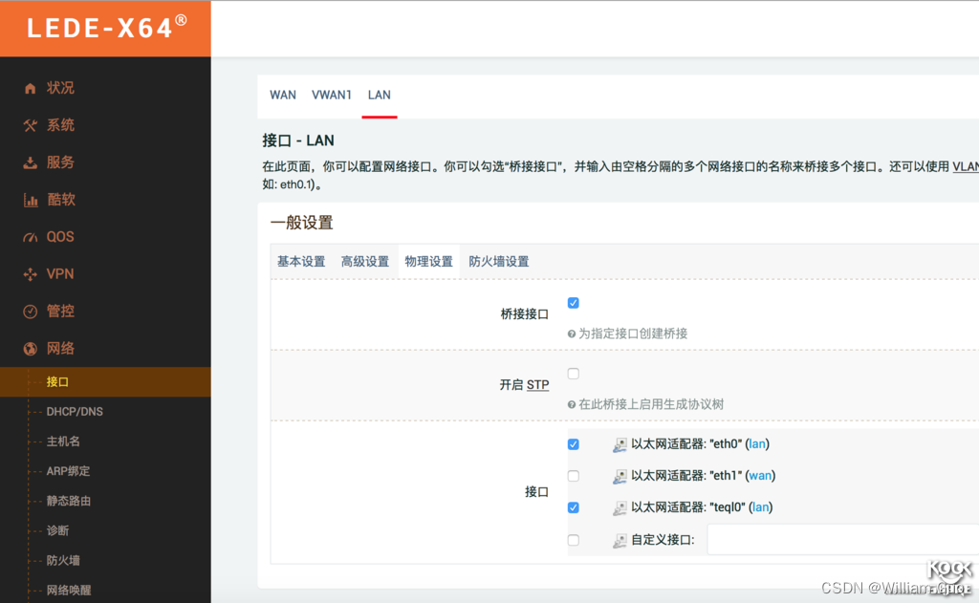Screen dimensions: 979x603
Task: Switch to the WAN interface tab
Action: click(x=283, y=95)
